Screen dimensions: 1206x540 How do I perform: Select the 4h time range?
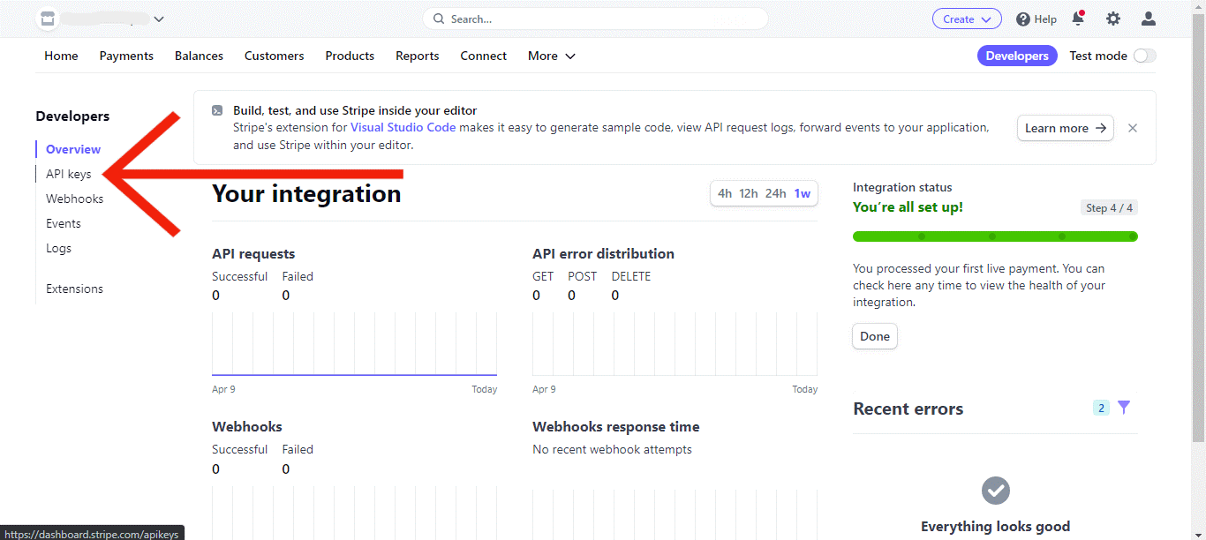tap(725, 193)
